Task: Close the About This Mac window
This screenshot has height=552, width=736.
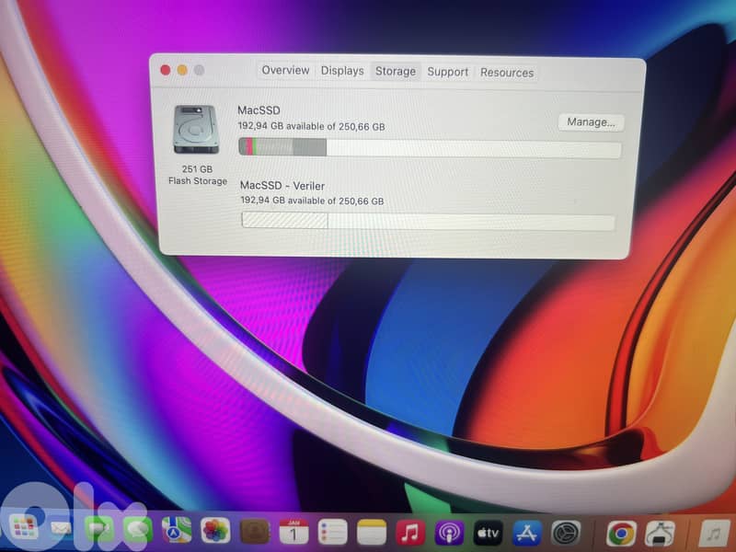Action: [166, 70]
